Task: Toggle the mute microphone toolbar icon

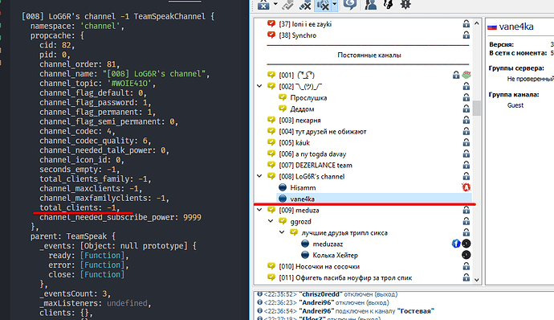Action: (305, 5)
